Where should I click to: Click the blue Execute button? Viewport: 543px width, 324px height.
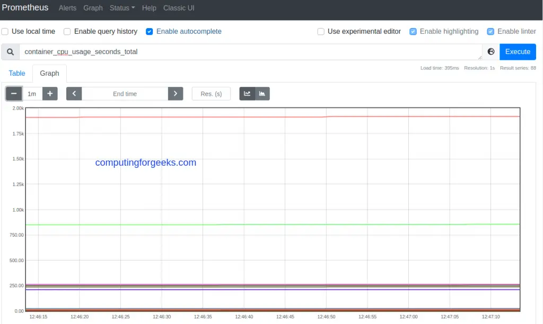(518, 51)
